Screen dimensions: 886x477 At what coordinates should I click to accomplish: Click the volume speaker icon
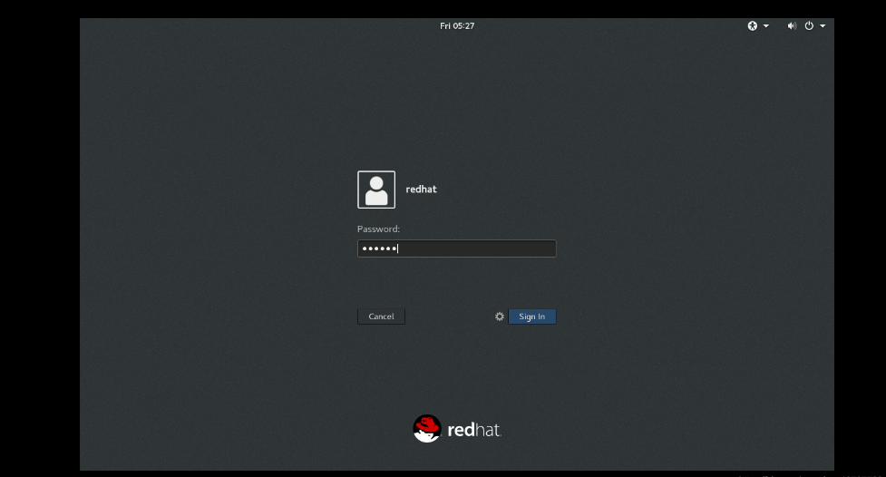[793, 26]
